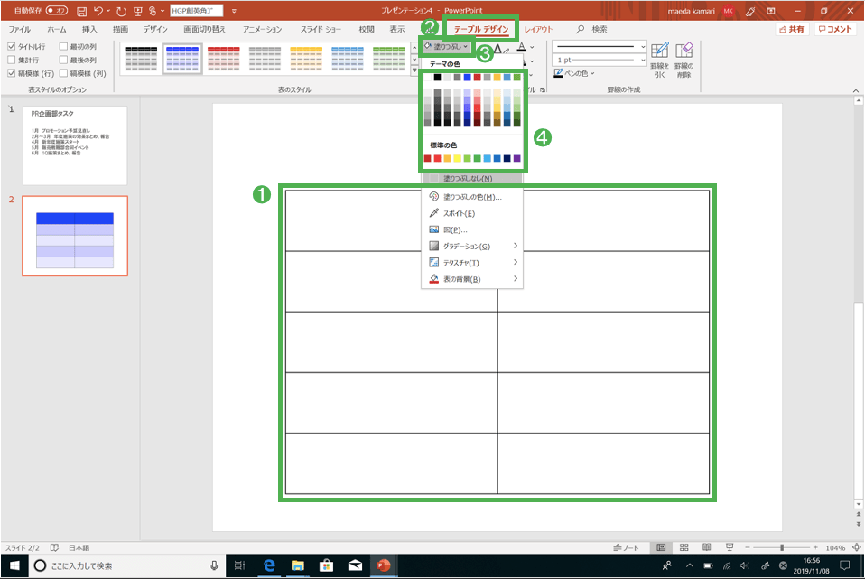Check 最後の列 checkbox

point(63,60)
